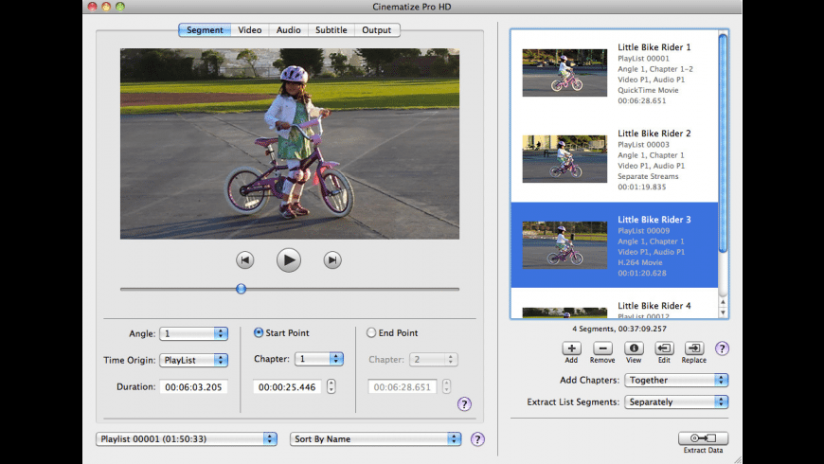
Task: Click the help button beside Sort By Name
Action: (477, 439)
